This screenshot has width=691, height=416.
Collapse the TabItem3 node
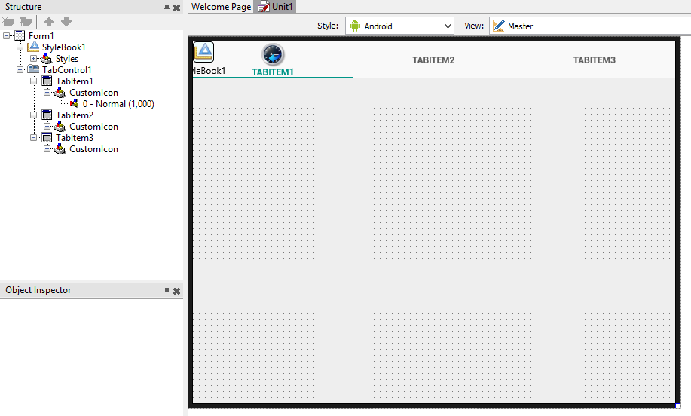[x=33, y=137]
